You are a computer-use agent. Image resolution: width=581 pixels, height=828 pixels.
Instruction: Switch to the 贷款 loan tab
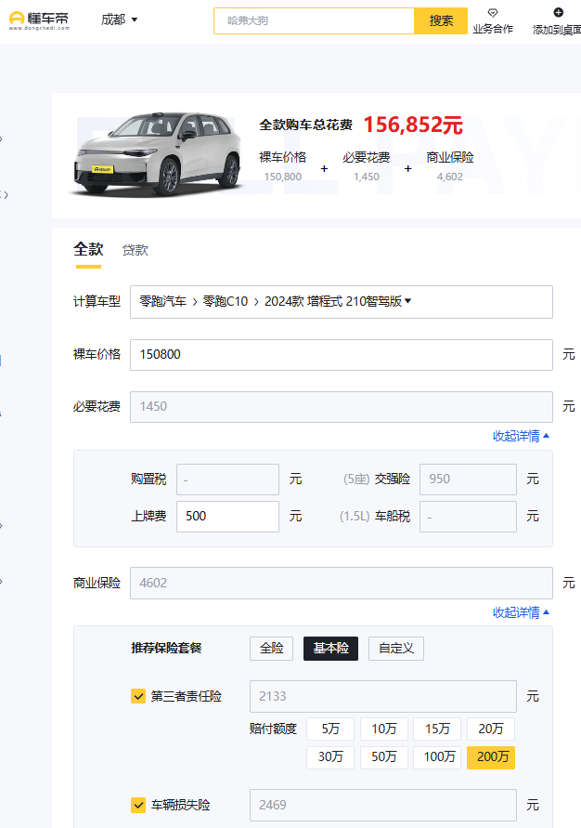(x=136, y=250)
